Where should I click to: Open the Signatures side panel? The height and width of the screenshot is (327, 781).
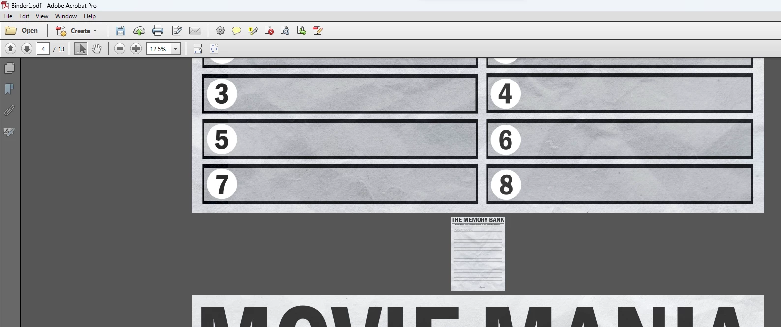click(9, 132)
